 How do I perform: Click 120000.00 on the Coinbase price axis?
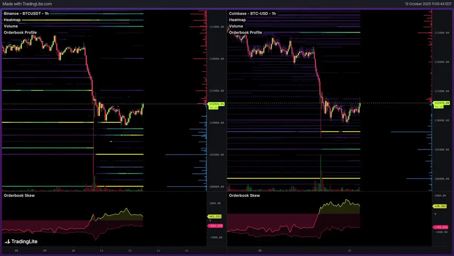(442, 62)
